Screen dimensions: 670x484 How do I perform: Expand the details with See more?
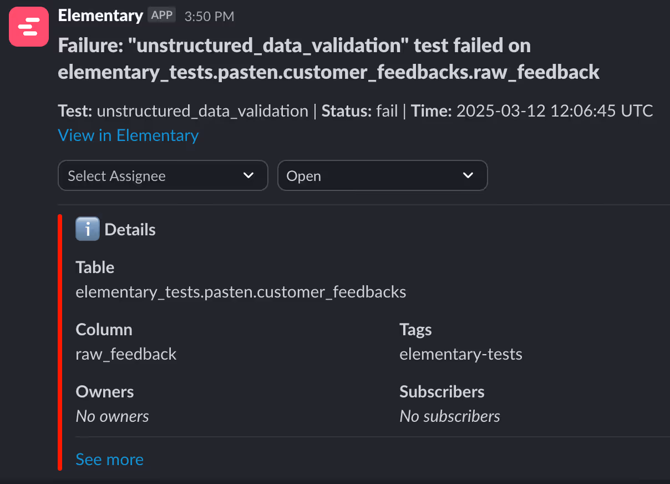pos(109,460)
